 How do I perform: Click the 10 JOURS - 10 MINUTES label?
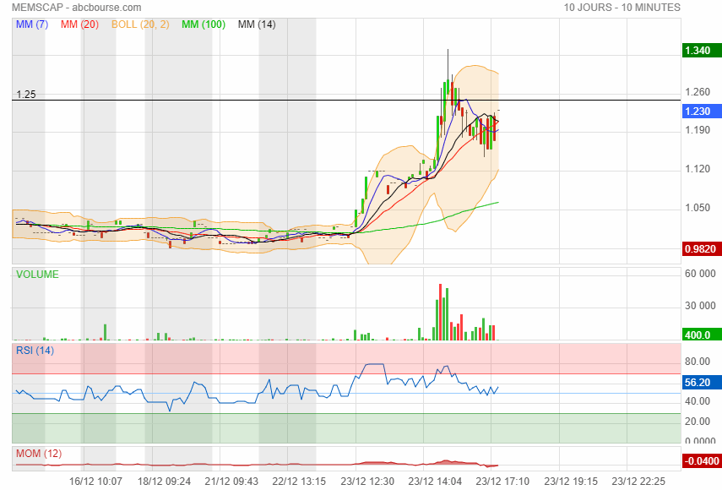pos(622,8)
